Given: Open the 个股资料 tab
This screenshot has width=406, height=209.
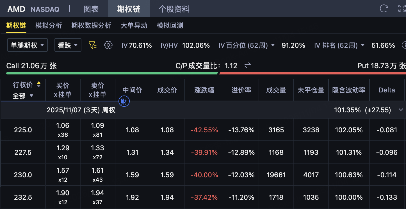Looking at the screenshot, I should coord(174,9).
